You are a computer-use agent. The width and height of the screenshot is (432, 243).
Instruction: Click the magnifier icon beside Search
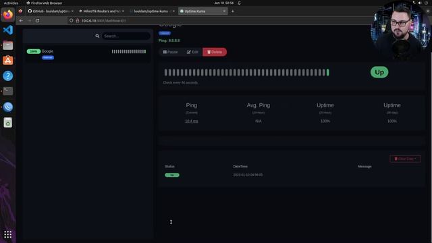pos(97,36)
